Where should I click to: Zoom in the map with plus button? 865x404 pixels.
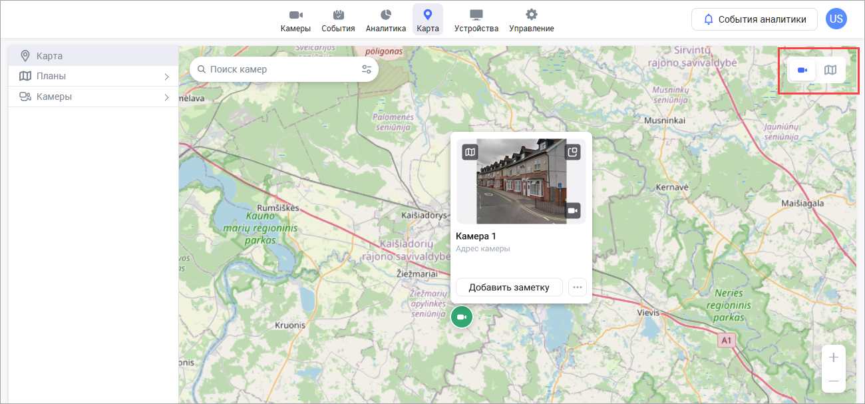833,357
